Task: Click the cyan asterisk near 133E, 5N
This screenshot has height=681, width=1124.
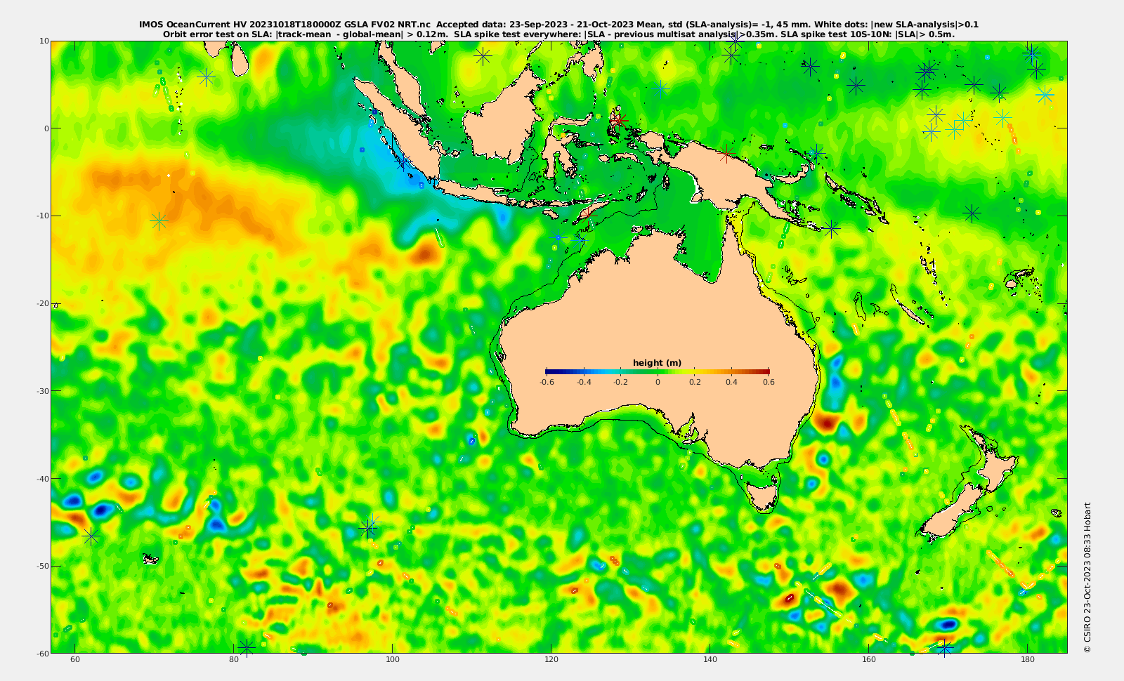Action: point(660,88)
